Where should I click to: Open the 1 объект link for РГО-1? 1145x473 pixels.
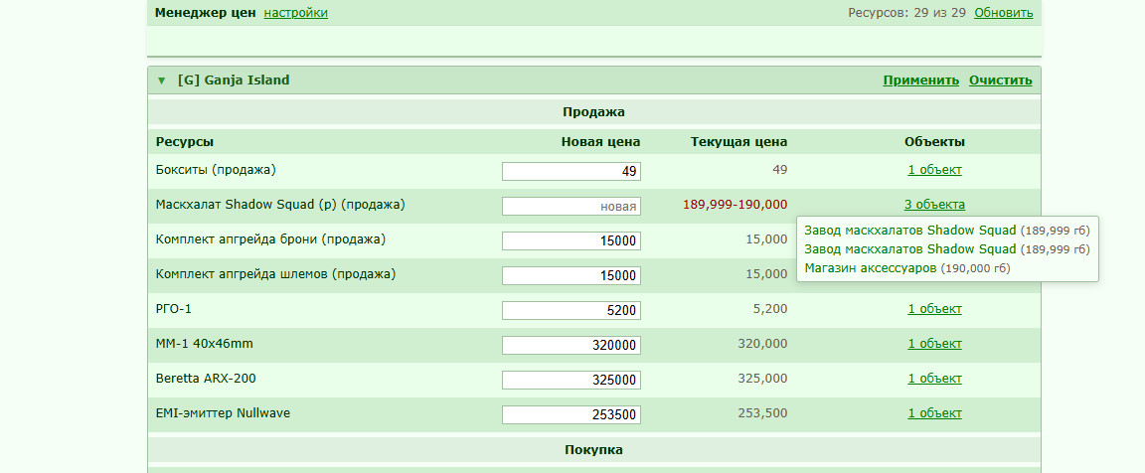click(x=934, y=309)
